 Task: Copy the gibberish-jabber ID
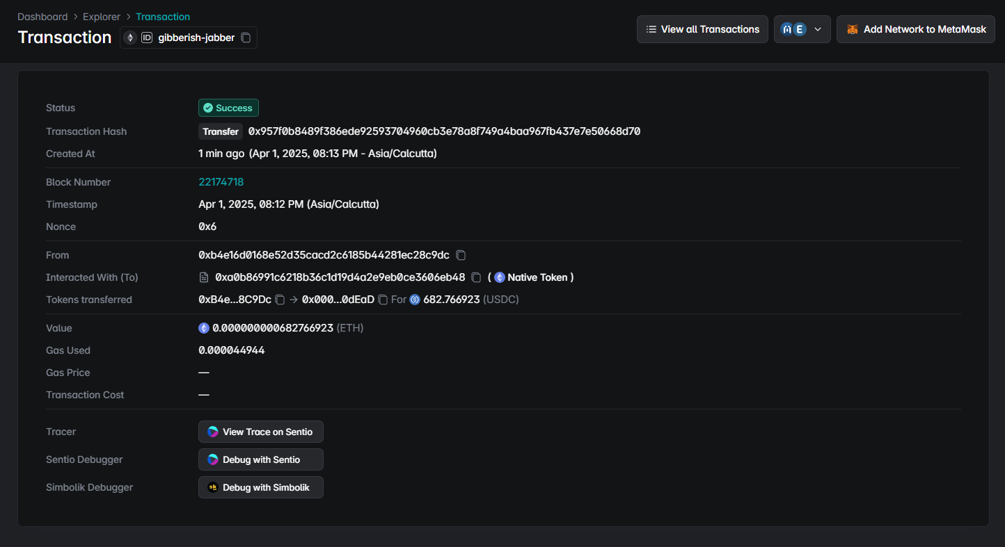click(246, 38)
